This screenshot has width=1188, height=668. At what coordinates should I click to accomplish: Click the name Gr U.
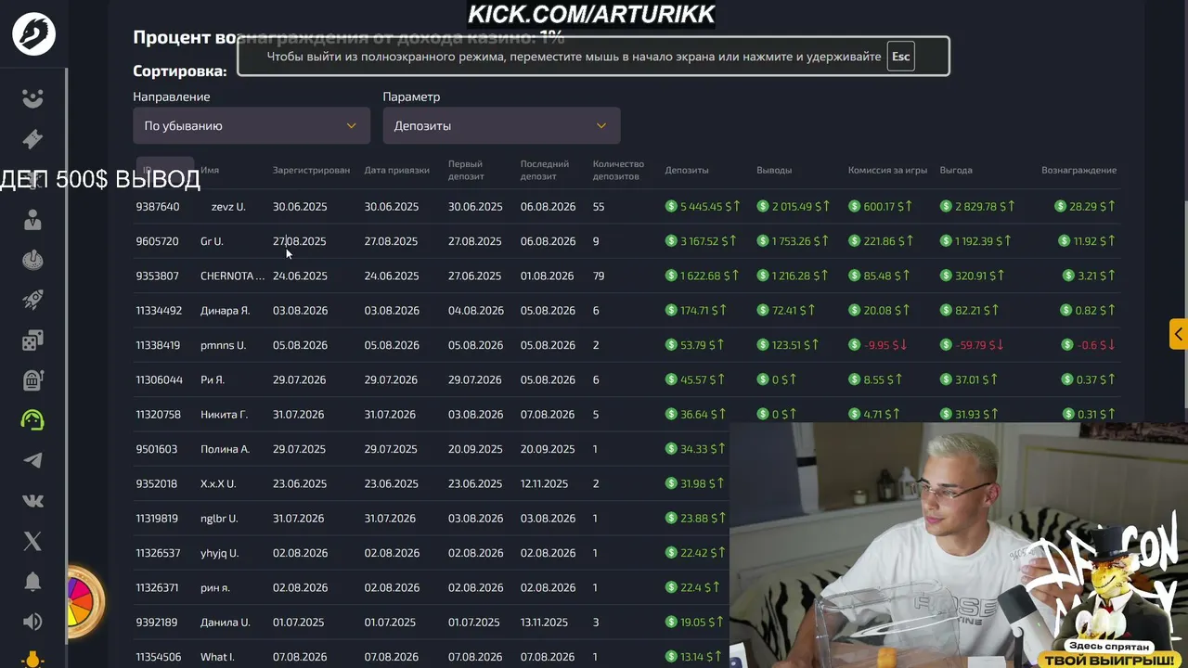[212, 241]
